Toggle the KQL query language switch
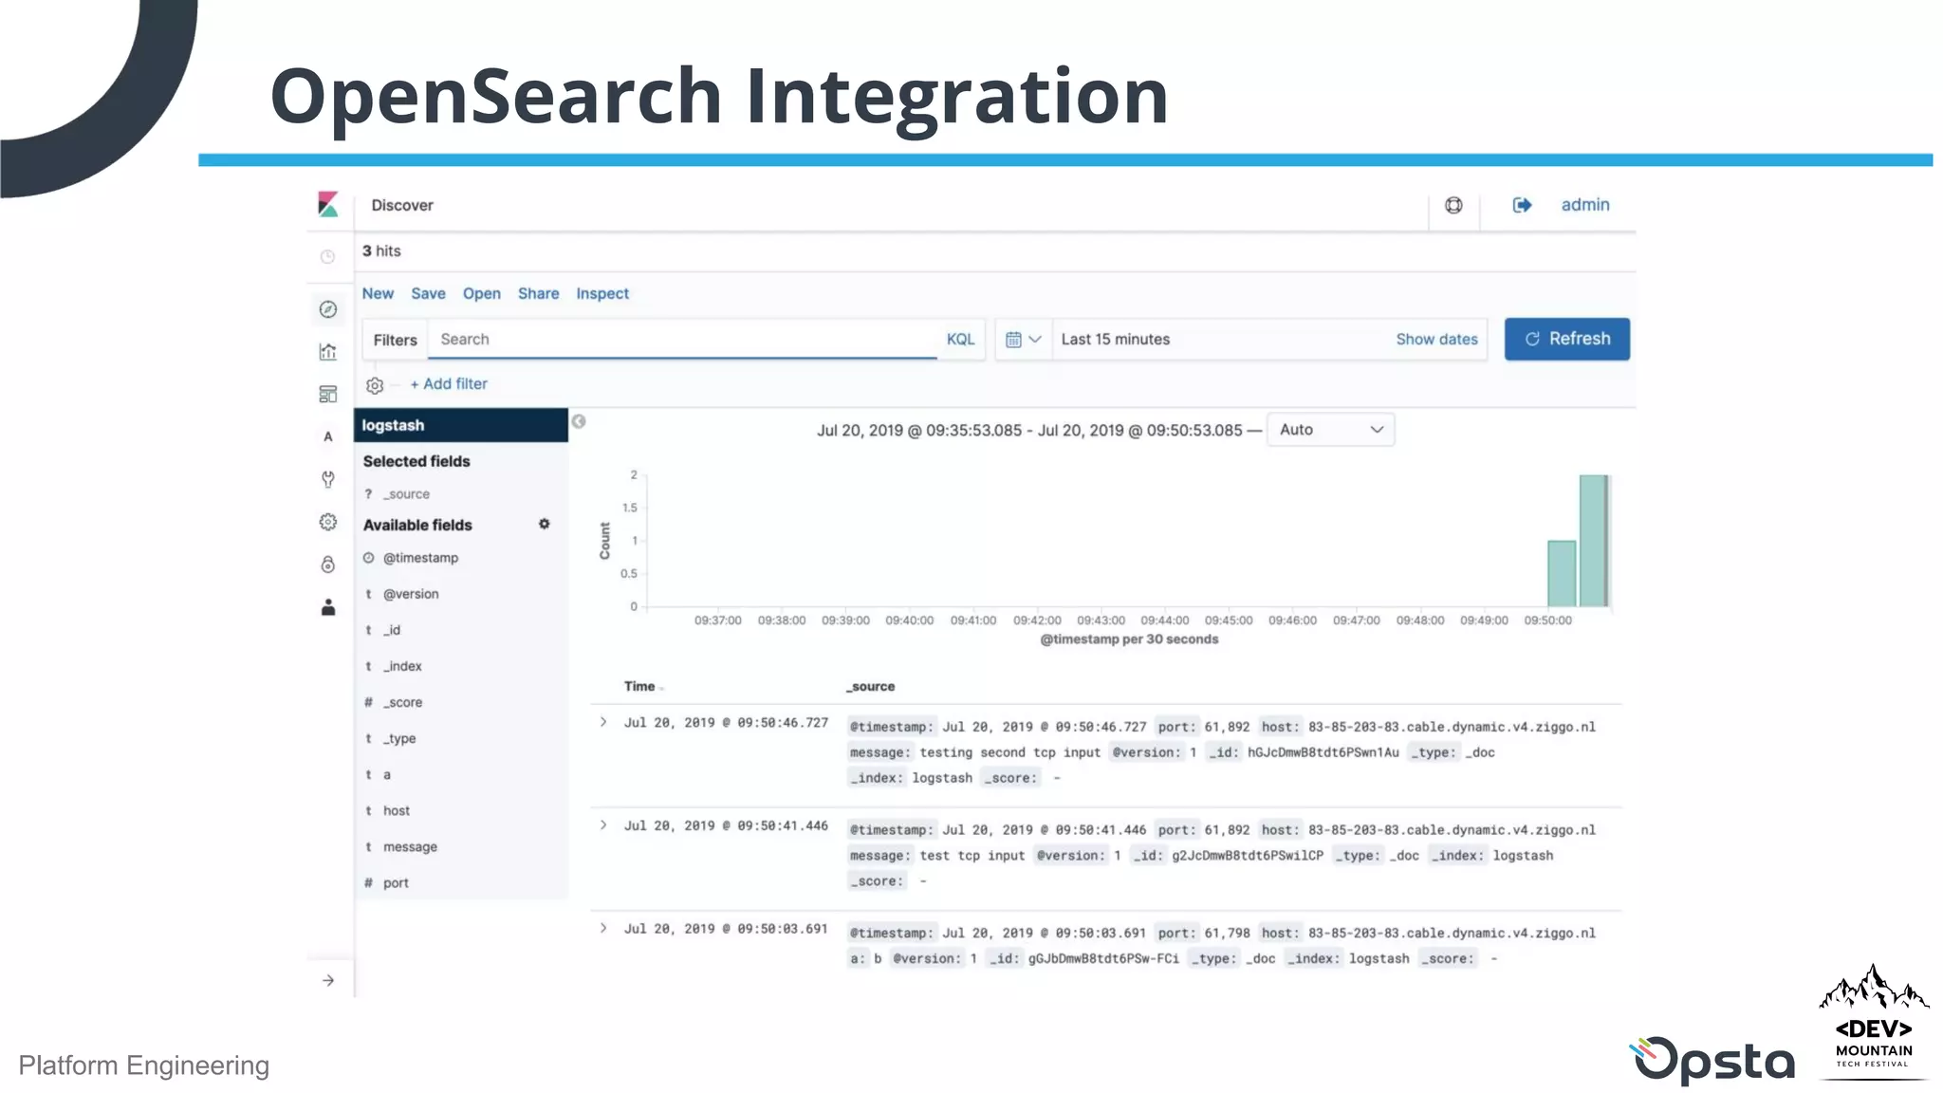1943x1093 pixels. (960, 340)
